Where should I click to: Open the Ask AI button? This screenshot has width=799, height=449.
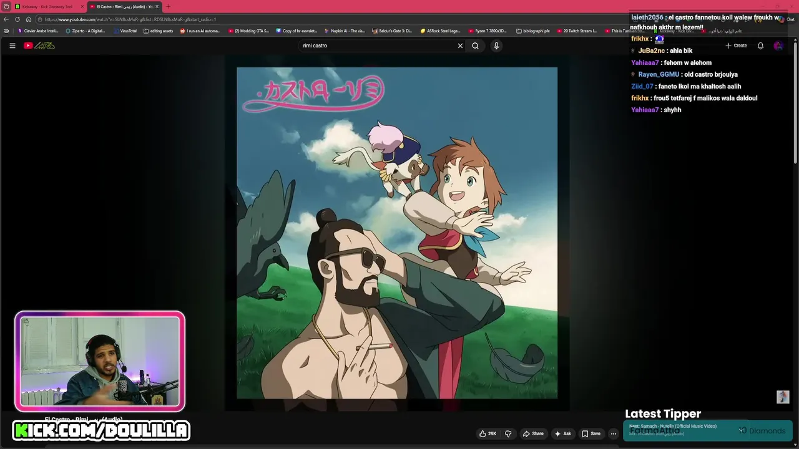click(x=563, y=433)
